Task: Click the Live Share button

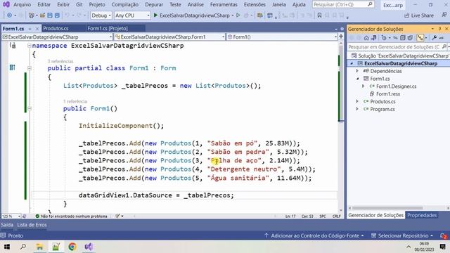Action: click(419, 15)
